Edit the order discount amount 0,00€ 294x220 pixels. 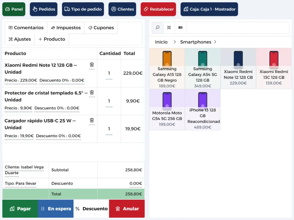[x=136, y=184]
